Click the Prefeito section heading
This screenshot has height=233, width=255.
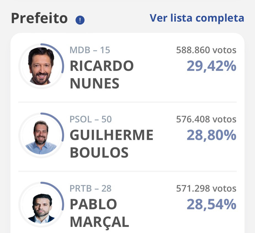[39, 18]
